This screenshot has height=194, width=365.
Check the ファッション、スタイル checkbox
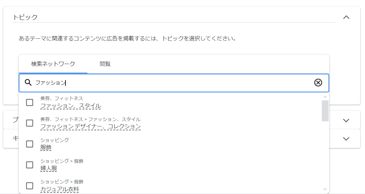coord(30,102)
